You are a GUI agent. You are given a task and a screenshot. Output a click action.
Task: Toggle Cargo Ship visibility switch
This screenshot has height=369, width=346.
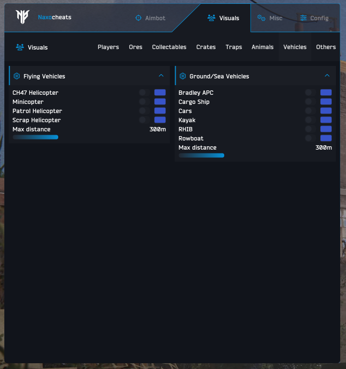click(x=310, y=102)
